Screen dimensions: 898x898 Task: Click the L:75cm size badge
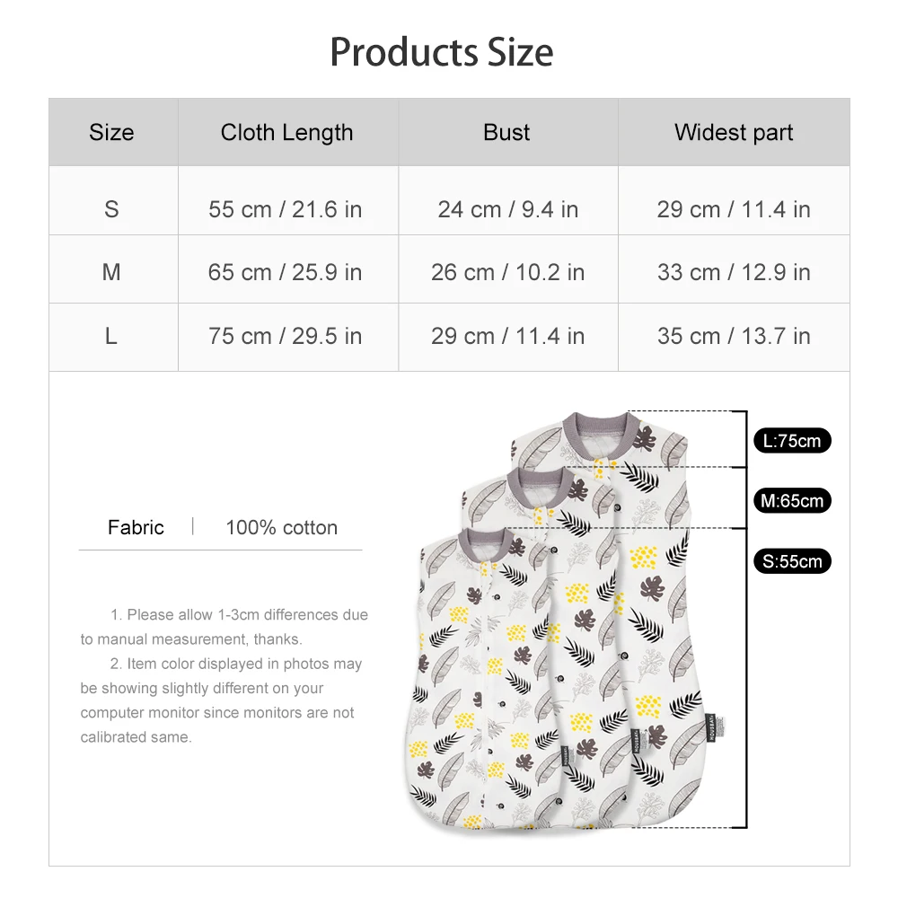(791, 441)
